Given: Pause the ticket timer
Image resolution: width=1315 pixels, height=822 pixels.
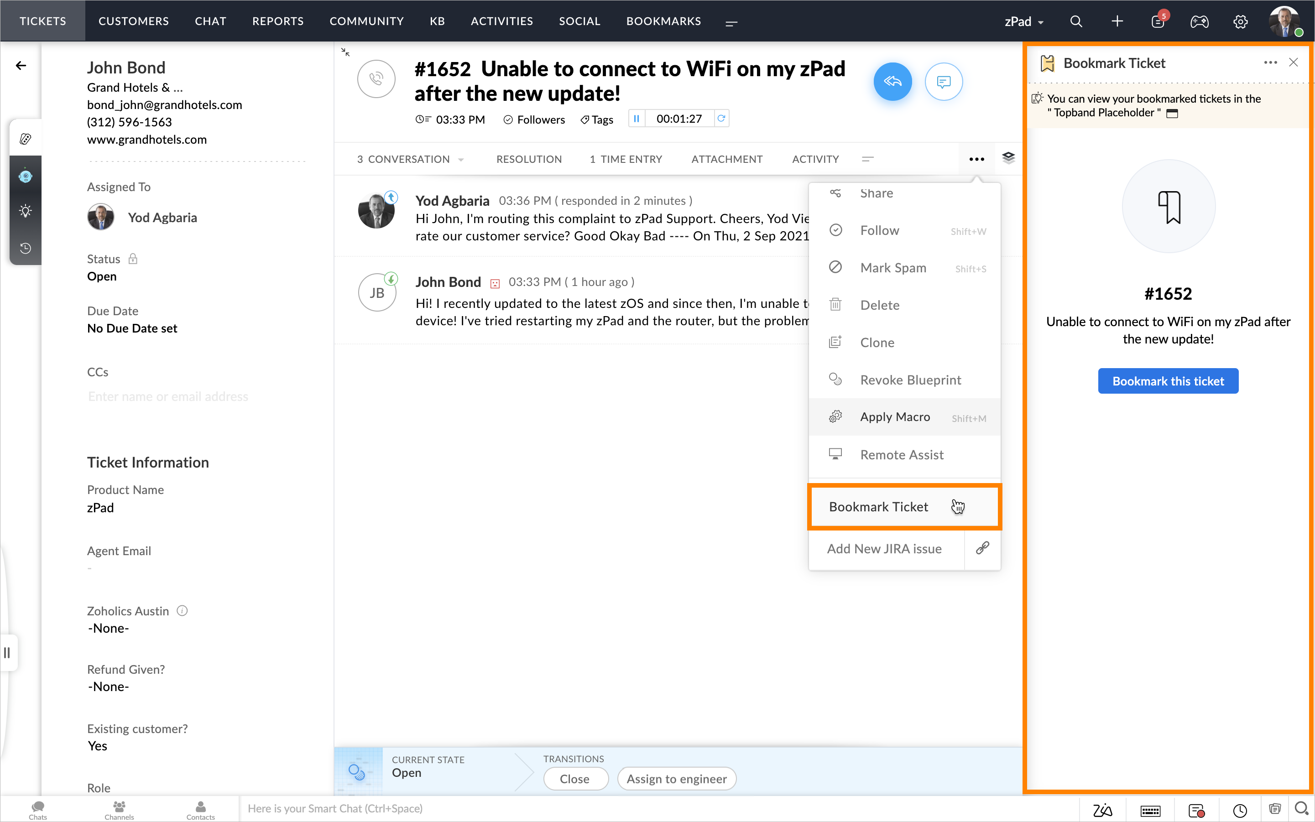Looking at the screenshot, I should [637, 119].
